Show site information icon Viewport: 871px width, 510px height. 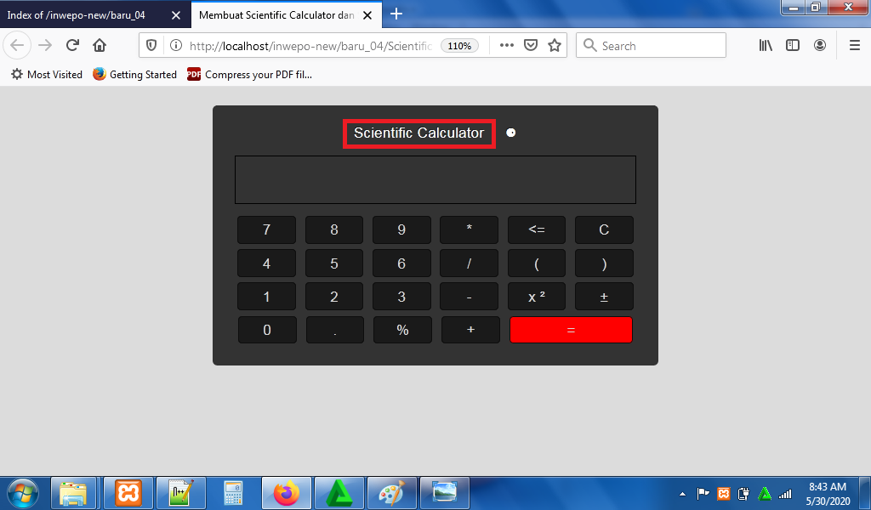coord(175,46)
